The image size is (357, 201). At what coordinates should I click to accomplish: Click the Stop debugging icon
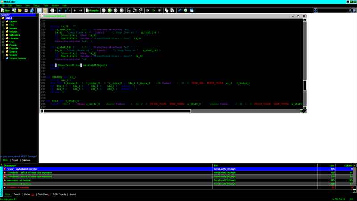[122, 10]
